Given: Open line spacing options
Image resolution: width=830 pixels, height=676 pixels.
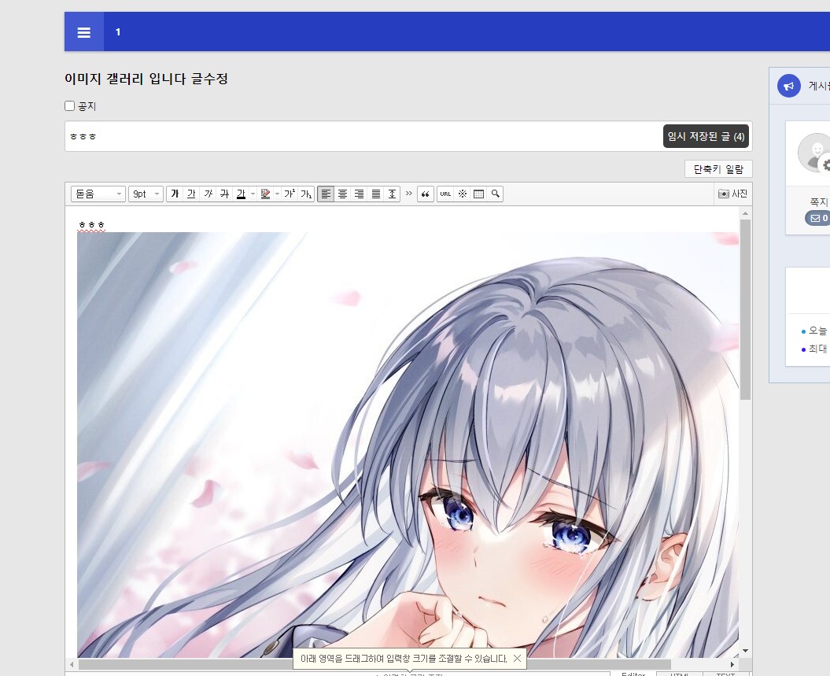Looking at the screenshot, I should tap(393, 194).
